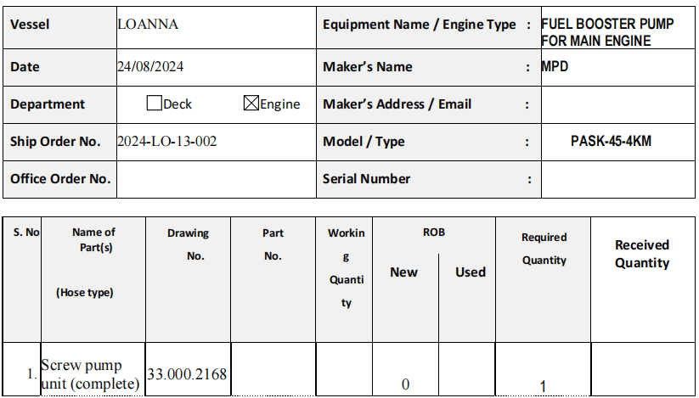This screenshot has width=699, height=398.
Task: Click the Maker's Name value MPD
Action: coord(555,67)
